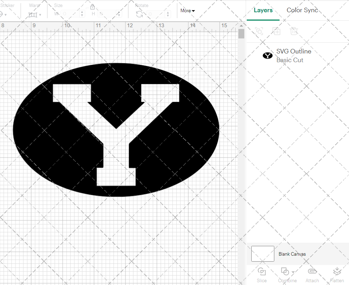Select the Flatten tool
Image resolution: width=349 pixels, height=285 pixels.
click(x=337, y=274)
